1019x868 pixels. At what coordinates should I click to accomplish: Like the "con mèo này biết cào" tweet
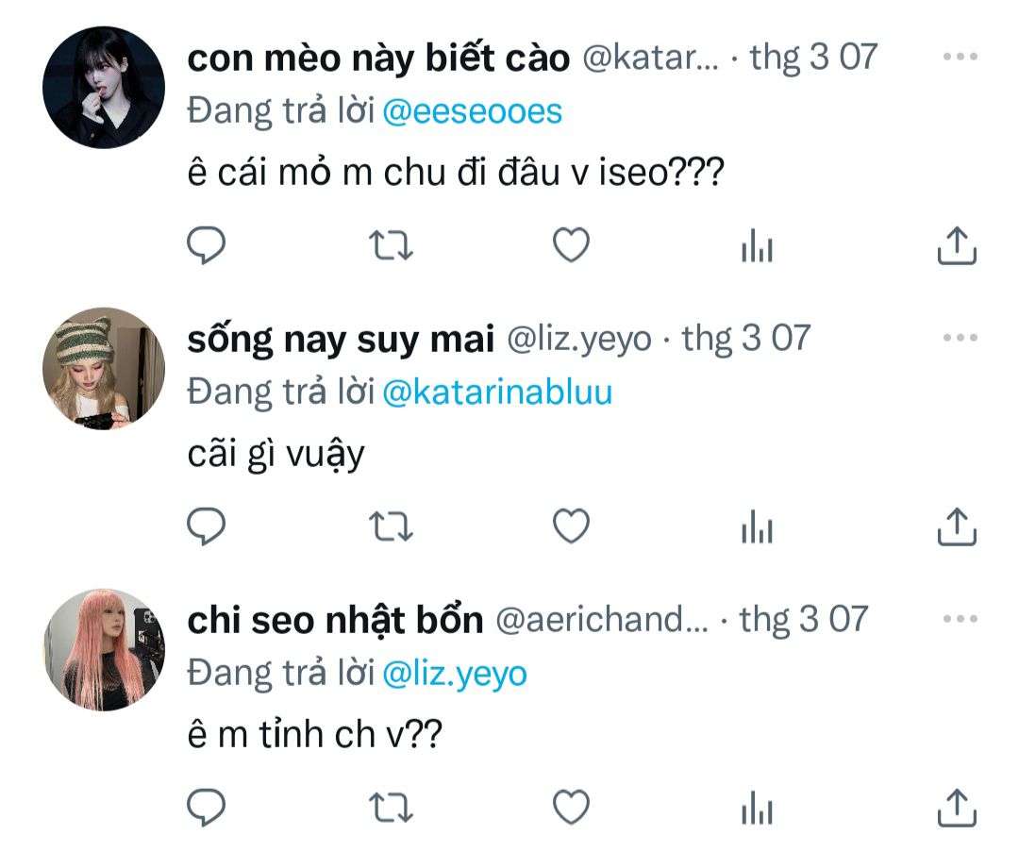(570, 247)
